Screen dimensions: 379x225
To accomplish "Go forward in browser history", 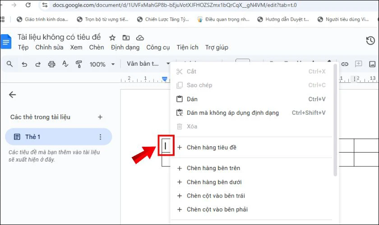I will tap(14, 5).
